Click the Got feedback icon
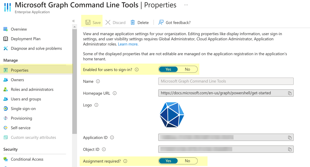Viewport: 310px width, 167px height. point(161,22)
